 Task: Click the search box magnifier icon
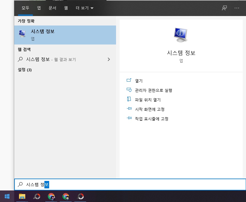click(x=20, y=184)
